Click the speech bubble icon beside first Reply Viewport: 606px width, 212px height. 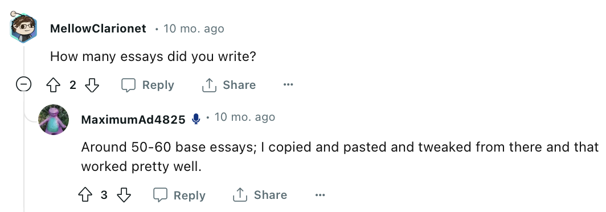click(129, 85)
